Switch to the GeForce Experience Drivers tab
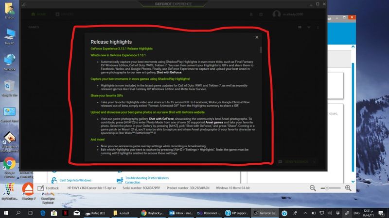 coord(65,14)
